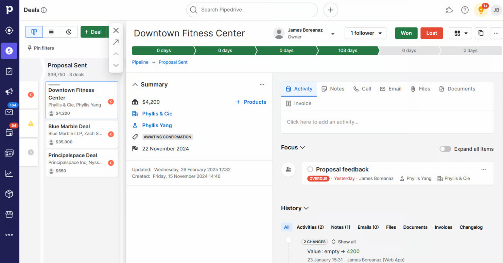This screenshot has width=503, height=263.
Task: Switch to forecast view
Action: pyautogui.click(x=69, y=32)
